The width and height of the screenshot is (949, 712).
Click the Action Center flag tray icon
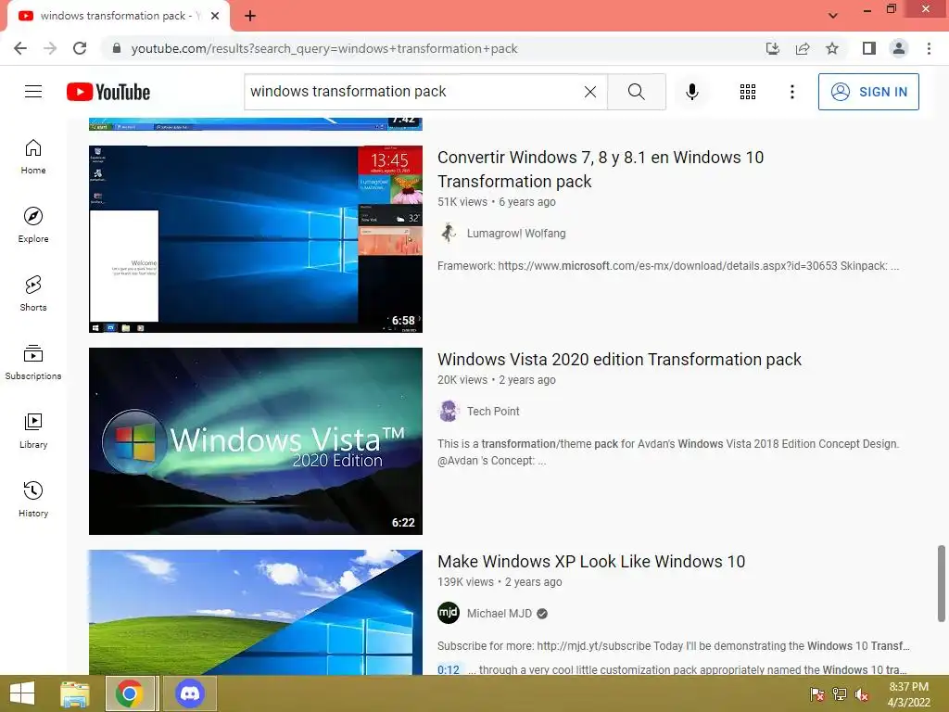coord(817,693)
